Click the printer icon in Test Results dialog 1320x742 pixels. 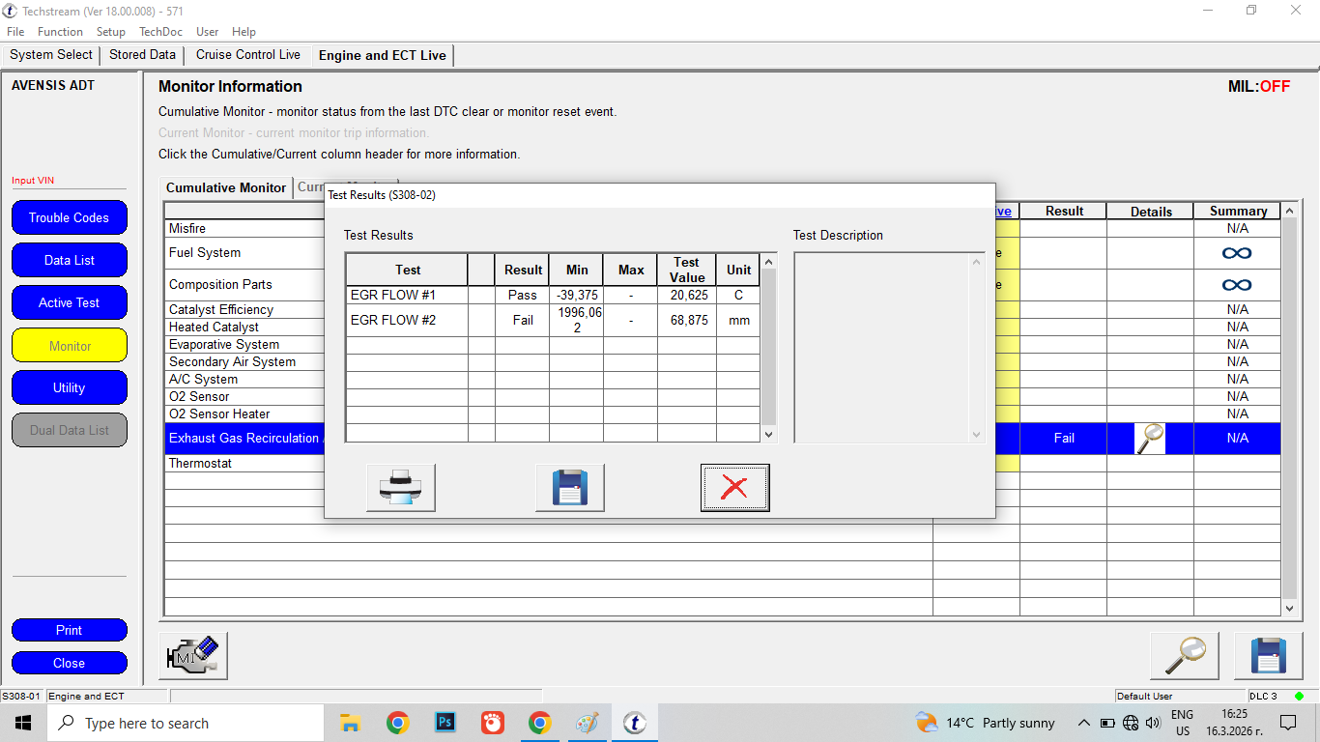(x=400, y=487)
